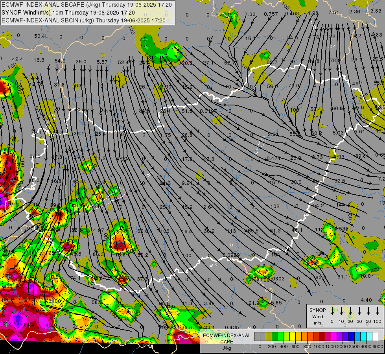
Task: Click the 16.7 map value
Action: click(x=274, y=182)
